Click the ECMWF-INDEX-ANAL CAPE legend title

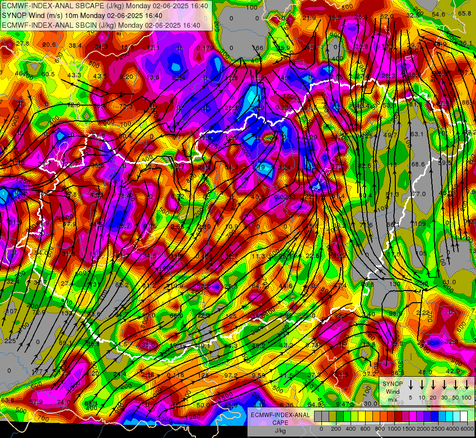[x=280, y=419]
